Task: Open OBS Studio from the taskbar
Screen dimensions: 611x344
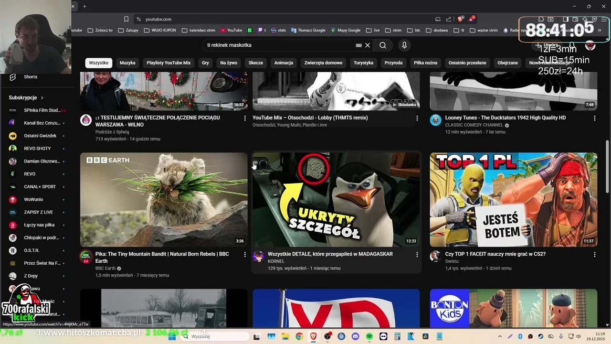Action: coord(327,336)
